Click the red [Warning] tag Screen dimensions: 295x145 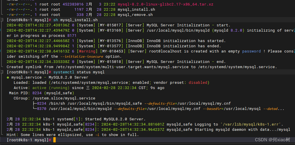pos(87,51)
